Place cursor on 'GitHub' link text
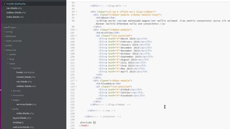Viewport: 230px width, 129px height. [125, 90]
